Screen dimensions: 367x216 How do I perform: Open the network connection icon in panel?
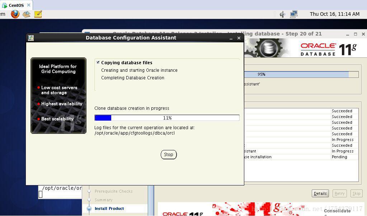293,14
